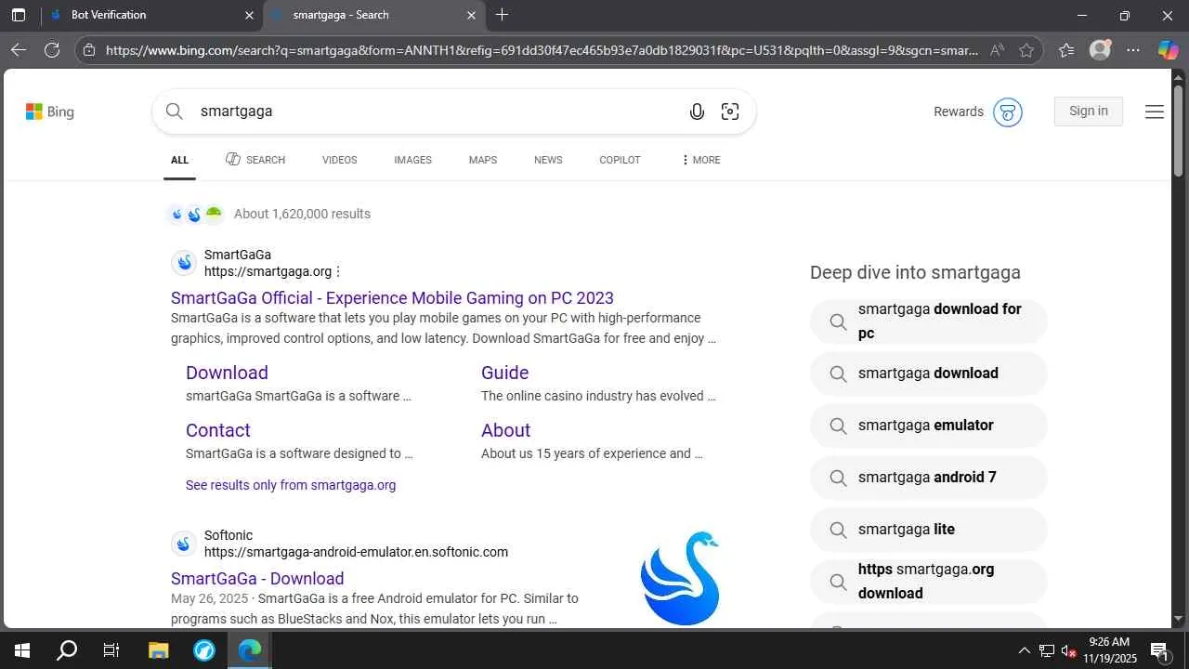Select the smartgaga android 7 suggestion
The image size is (1189, 669).
pos(928,478)
